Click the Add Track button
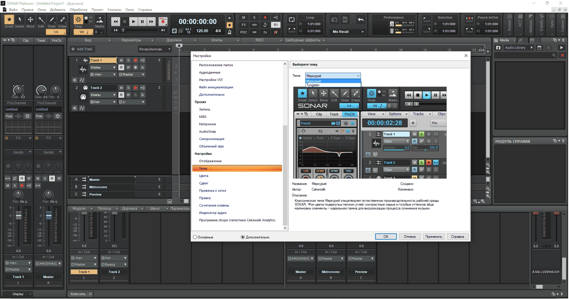The height and width of the screenshot is (299, 569). tap(82, 49)
